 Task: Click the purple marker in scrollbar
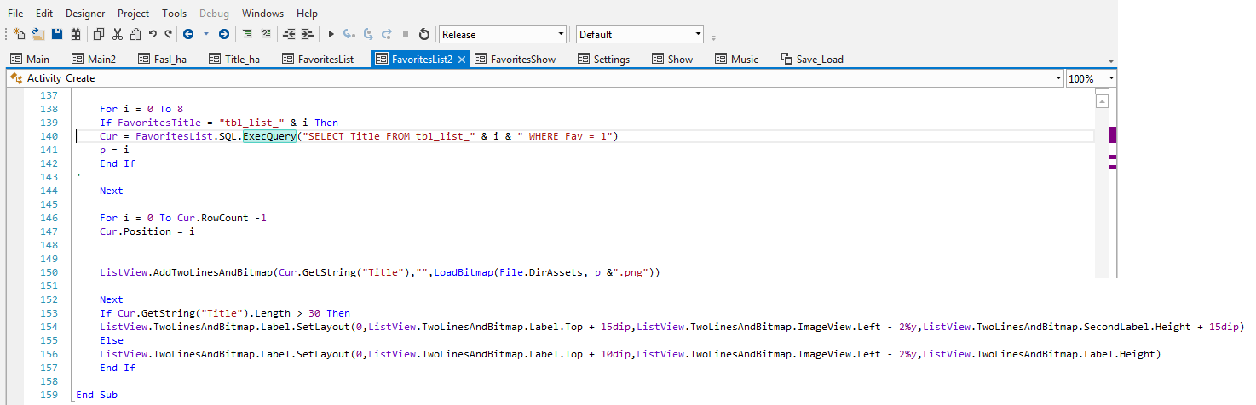click(x=1112, y=135)
